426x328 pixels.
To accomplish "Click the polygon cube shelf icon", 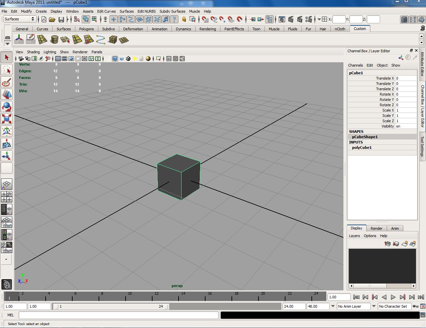I will tap(113, 40).
